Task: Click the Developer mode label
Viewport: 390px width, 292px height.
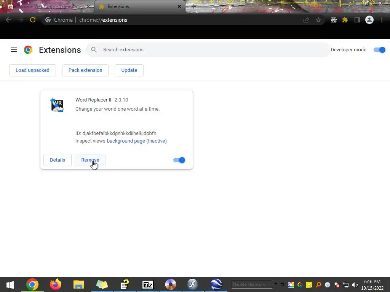Action: [x=348, y=50]
